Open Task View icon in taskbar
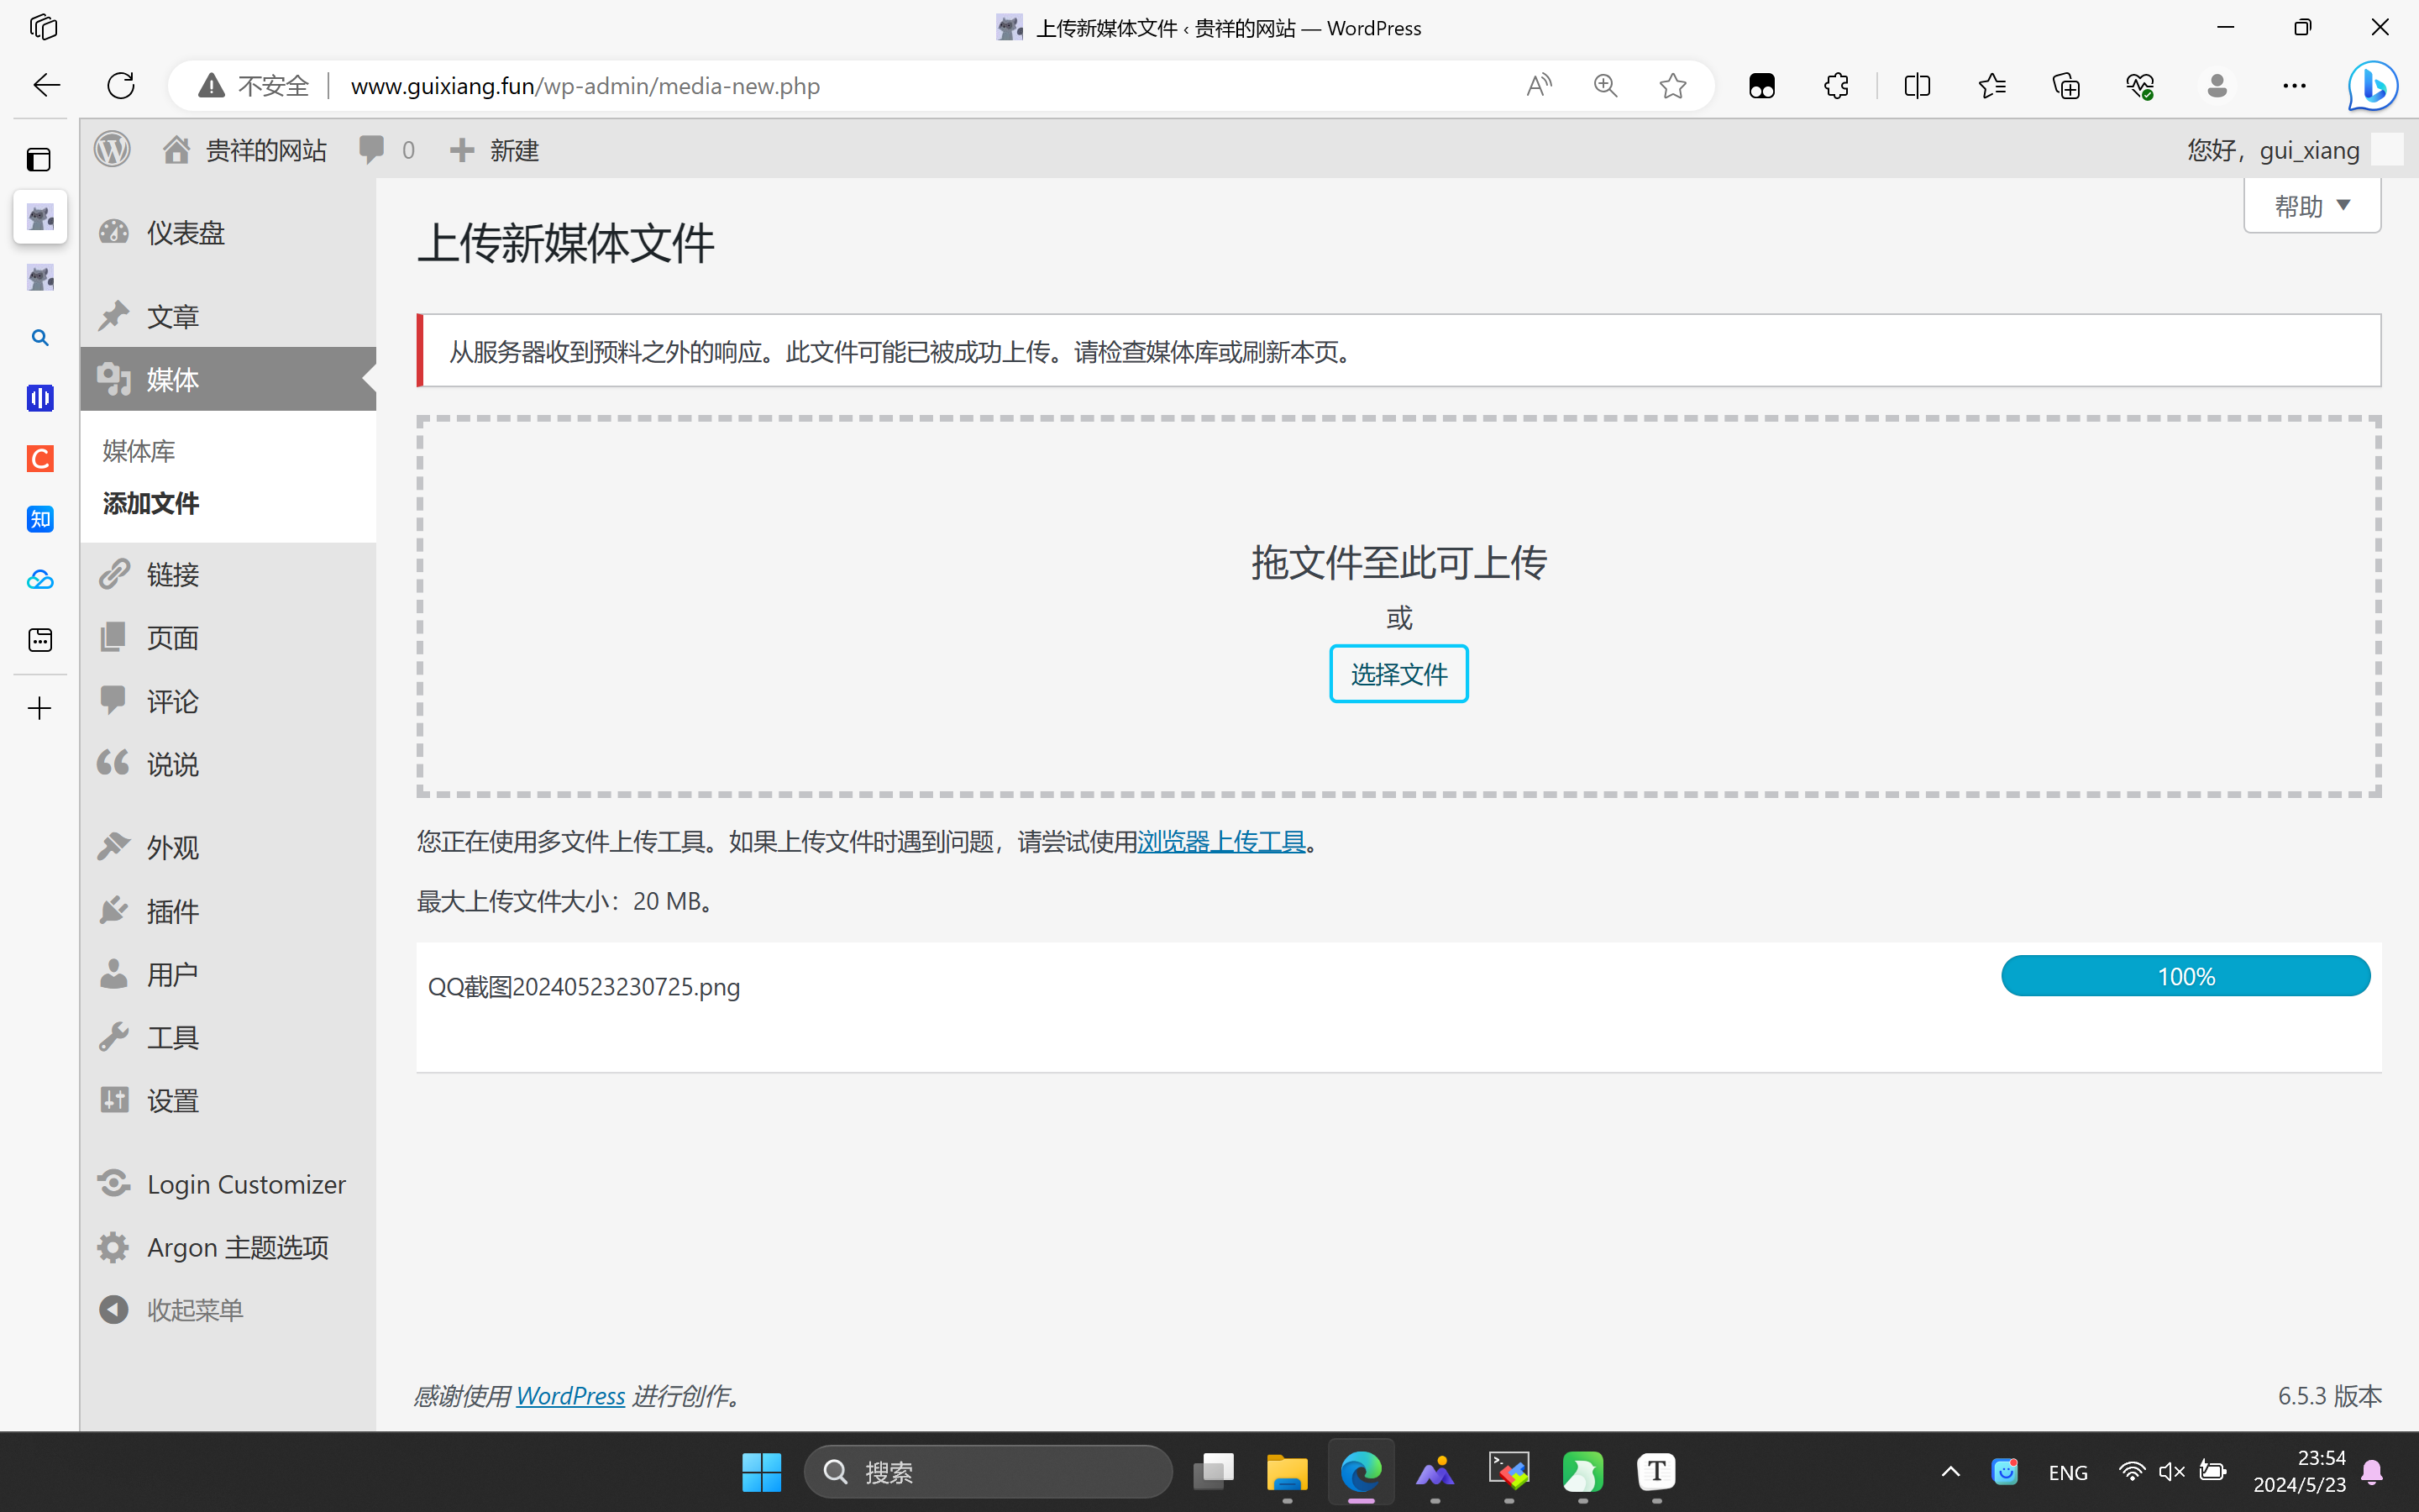Viewport: 2419px width, 1512px height. 1214,1472
